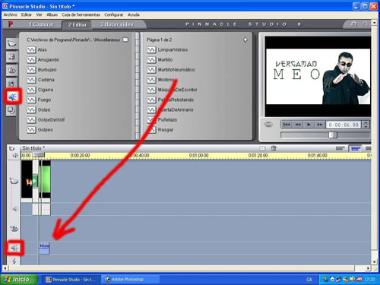This screenshot has width=380, height=285.
Task: Select the Misterio clip on timeline
Action: pos(44,248)
